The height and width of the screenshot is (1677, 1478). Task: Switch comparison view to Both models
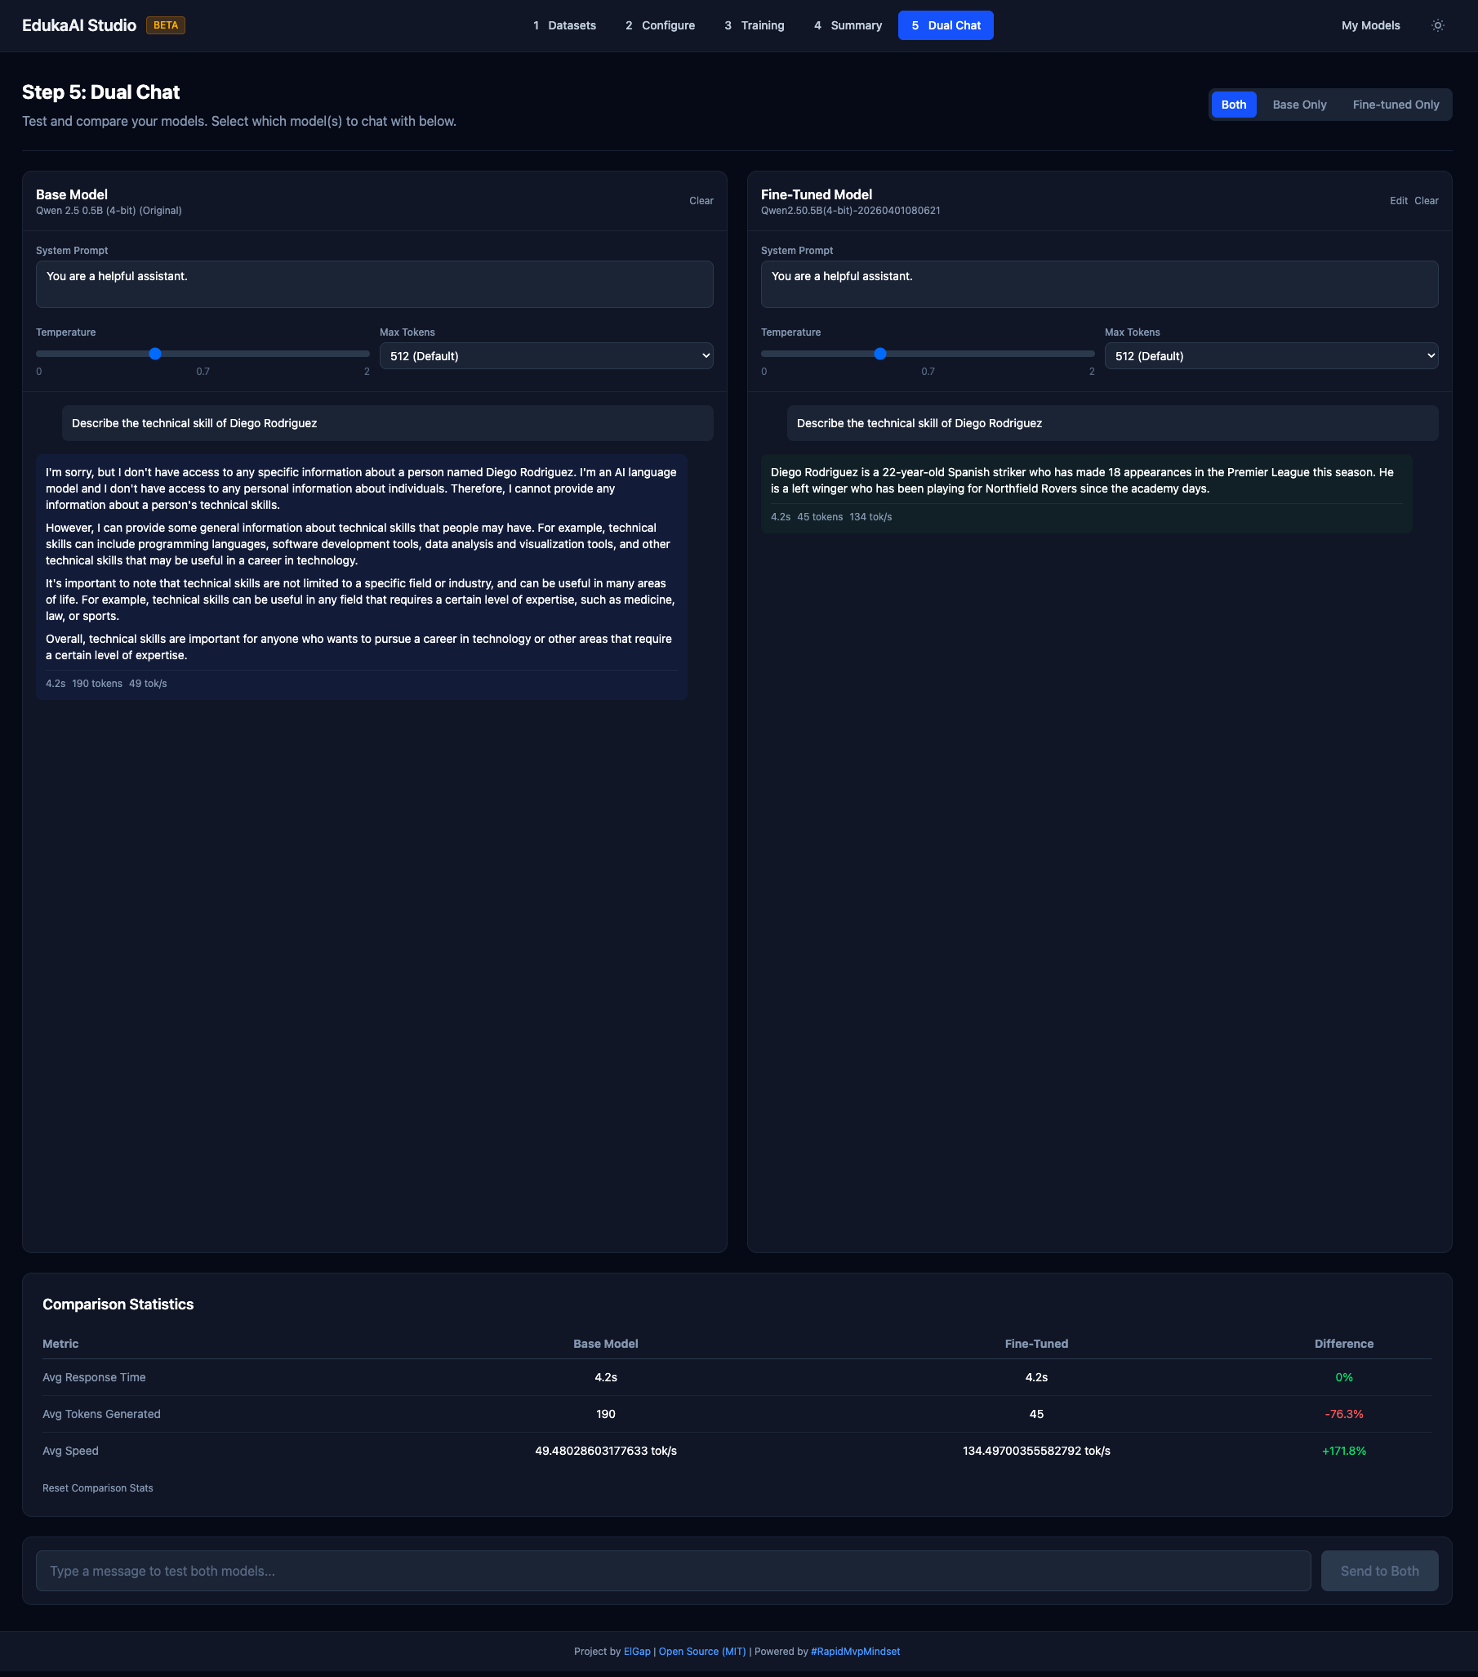pos(1234,105)
